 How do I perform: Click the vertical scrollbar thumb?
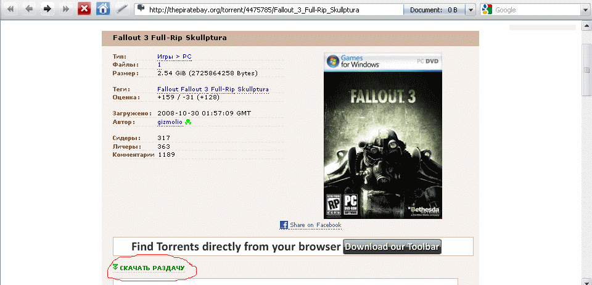pyautogui.click(x=586, y=70)
